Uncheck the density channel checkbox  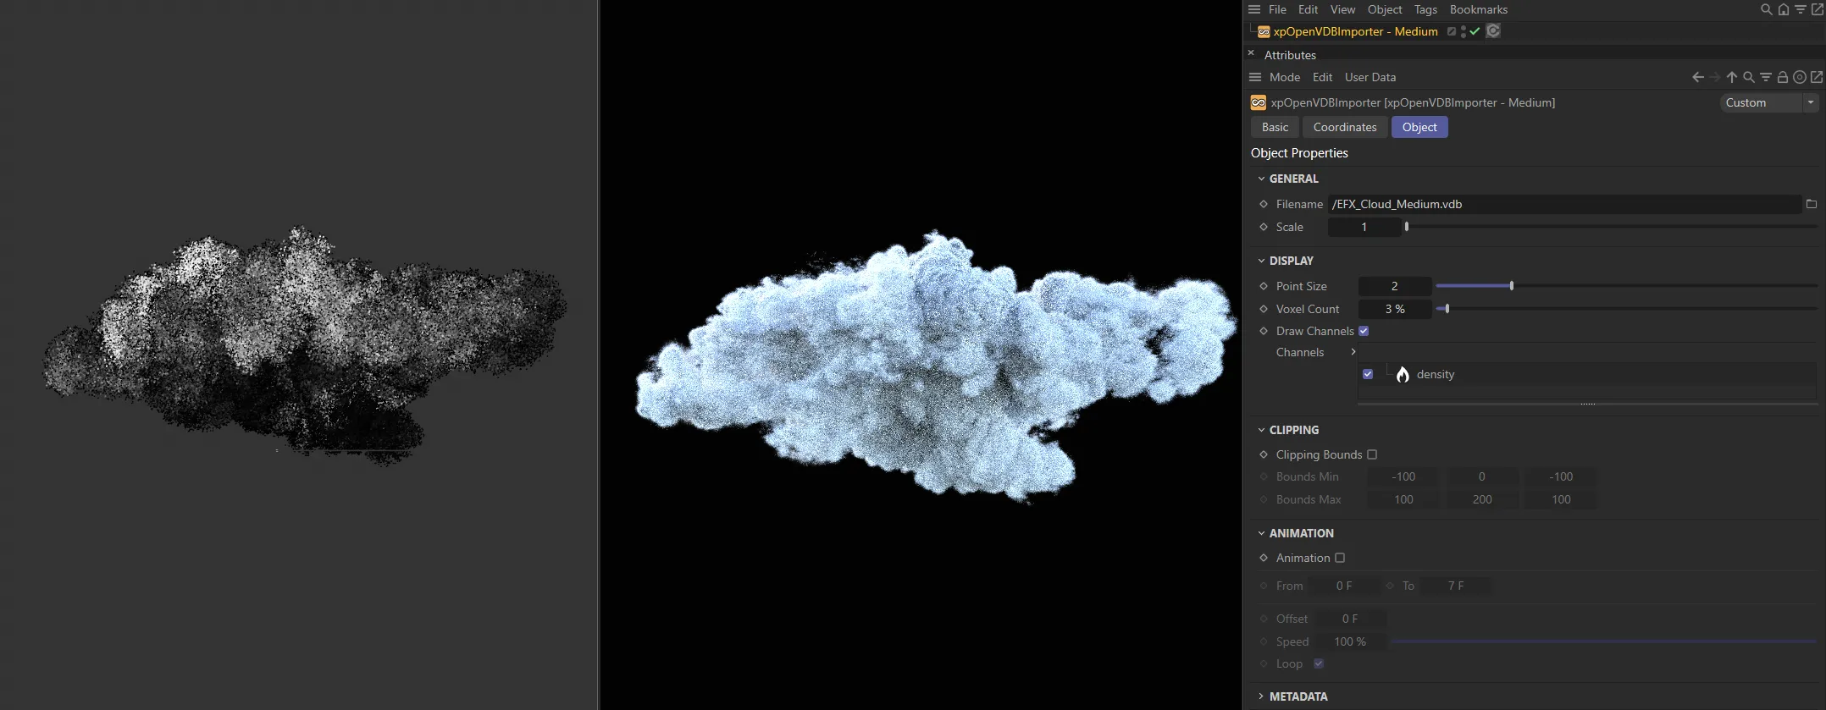click(x=1368, y=374)
